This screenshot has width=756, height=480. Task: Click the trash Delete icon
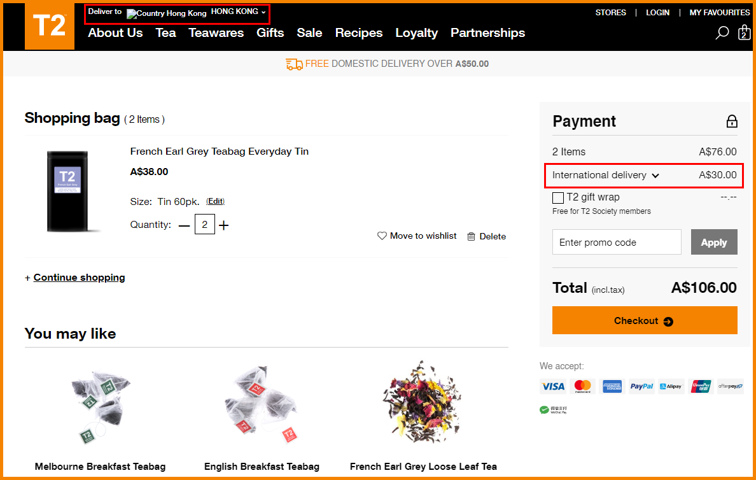coord(471,237)
